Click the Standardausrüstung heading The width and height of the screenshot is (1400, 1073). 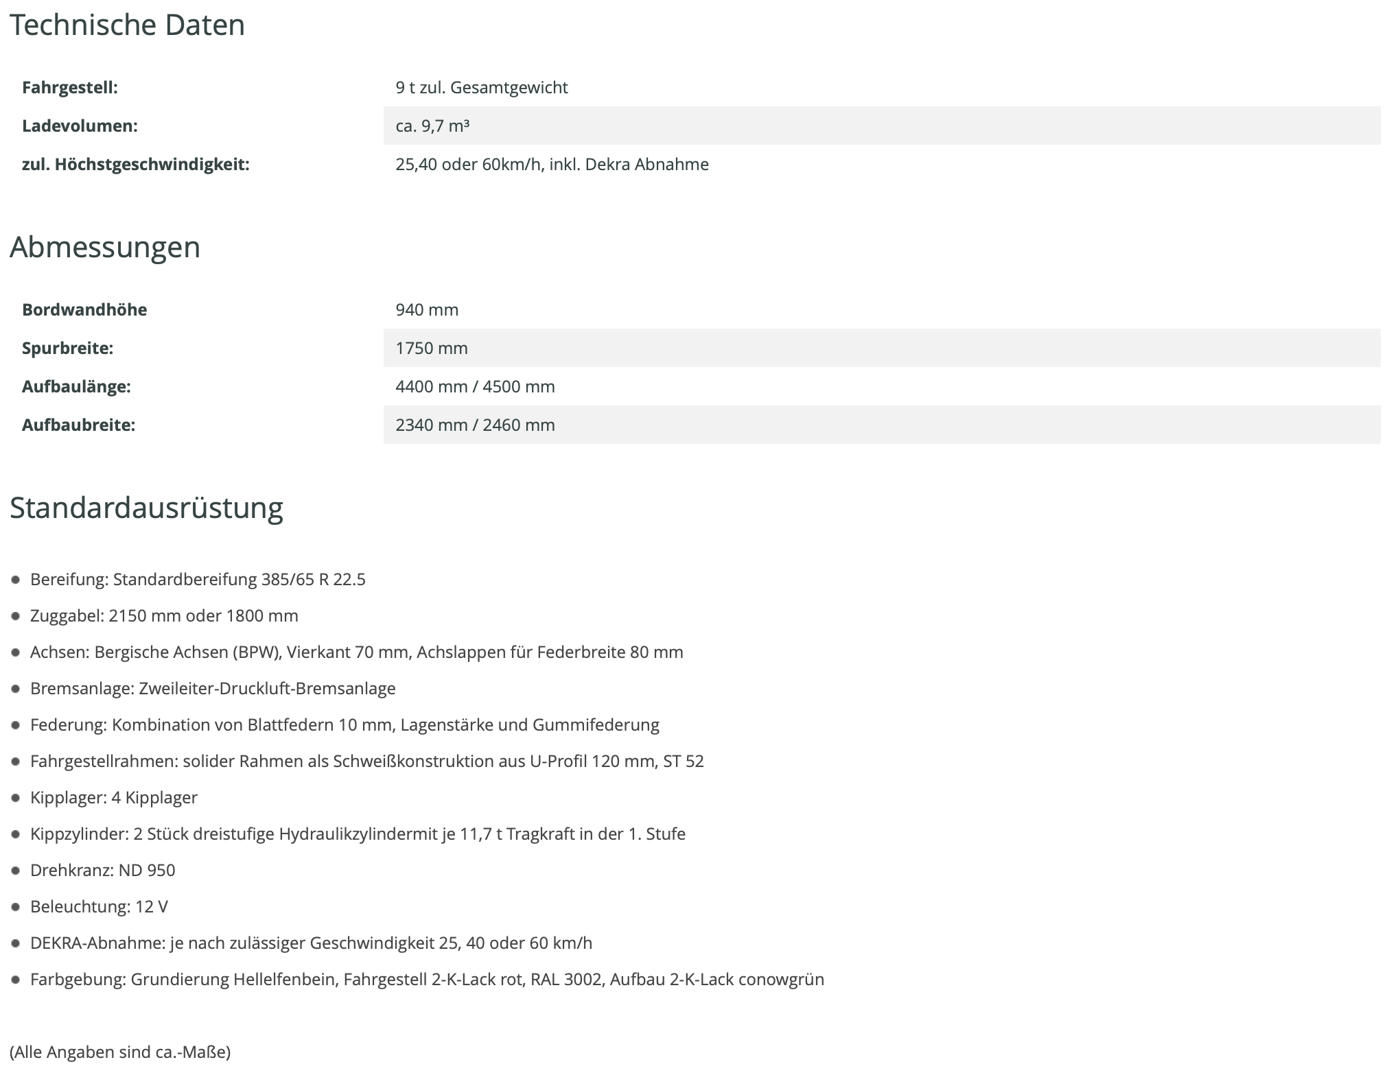point(146,508)
